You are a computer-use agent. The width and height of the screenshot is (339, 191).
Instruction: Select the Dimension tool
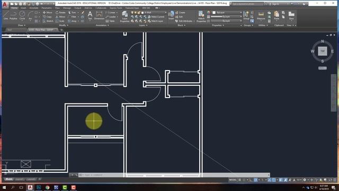[x=99, y=15]
